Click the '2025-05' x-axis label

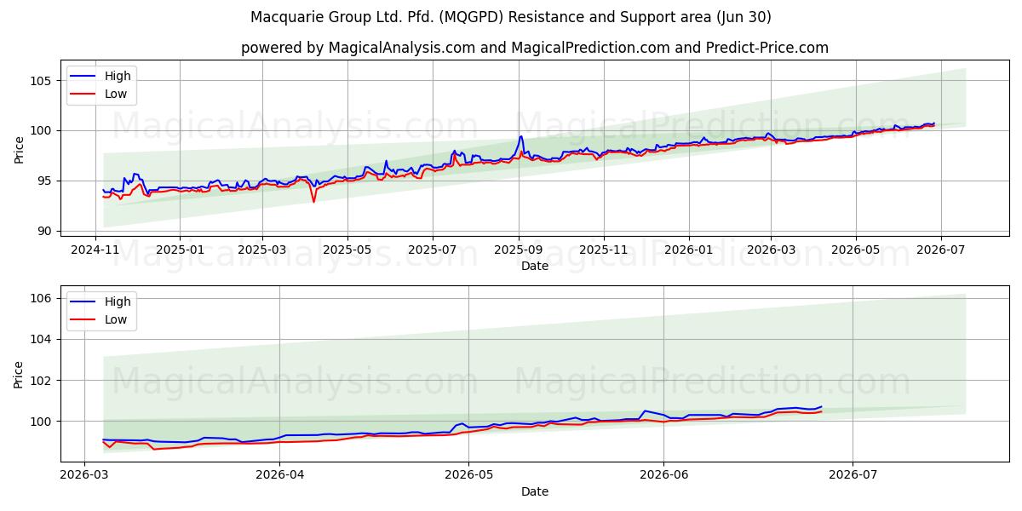point(347,250)
